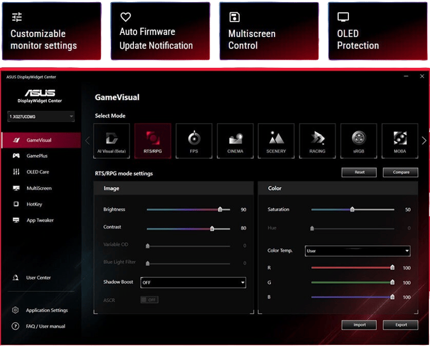430x346 pixels.
Task: Select the SCENERY mode icon
Action: pyautogui.click(x=276, y=141)
